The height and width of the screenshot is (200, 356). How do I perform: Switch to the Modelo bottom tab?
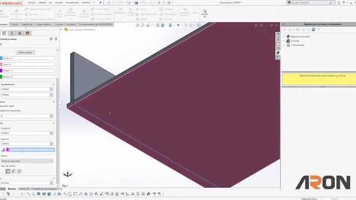click(x=12, y=189)
